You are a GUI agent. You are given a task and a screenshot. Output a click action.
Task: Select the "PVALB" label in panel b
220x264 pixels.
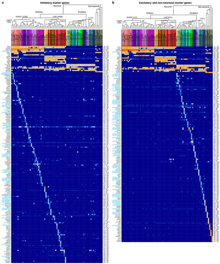[173, 22]
